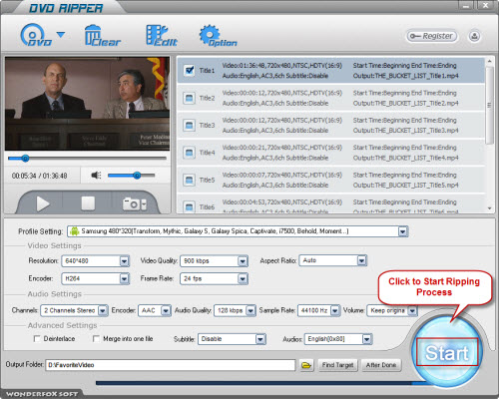Image resolution: width=499 pixels, height=399 pixels.
Task: Check the Title2 checkbox
Action: tap(189, 98)
